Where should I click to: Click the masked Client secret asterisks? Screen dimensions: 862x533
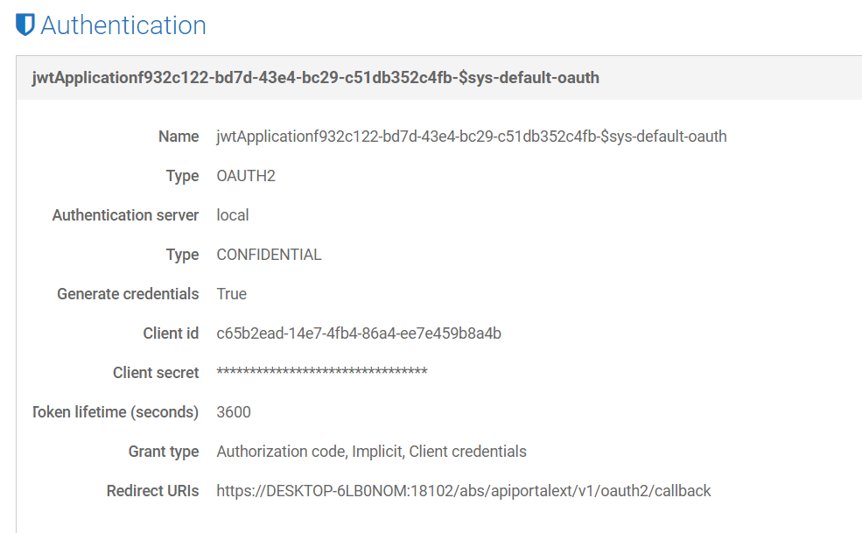pyautogui.click(x=322, y=373)
